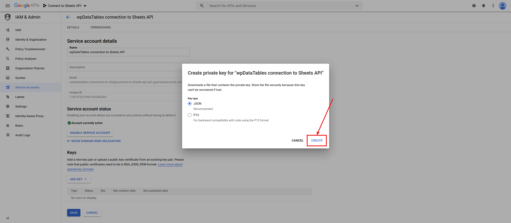Click the Status column header in Keys table

pyautogui.click(x=89, y=191)
